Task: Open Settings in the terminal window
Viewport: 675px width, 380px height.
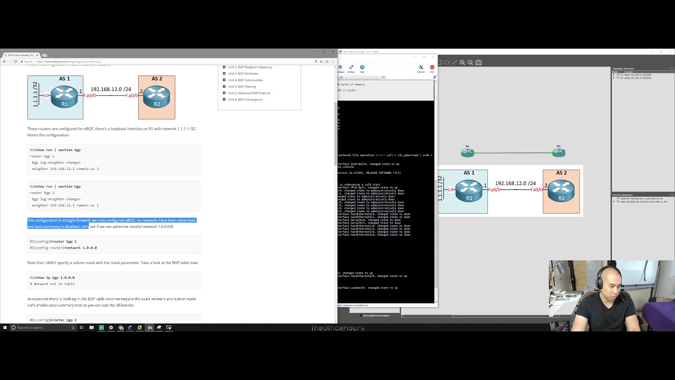Action: 351,69
